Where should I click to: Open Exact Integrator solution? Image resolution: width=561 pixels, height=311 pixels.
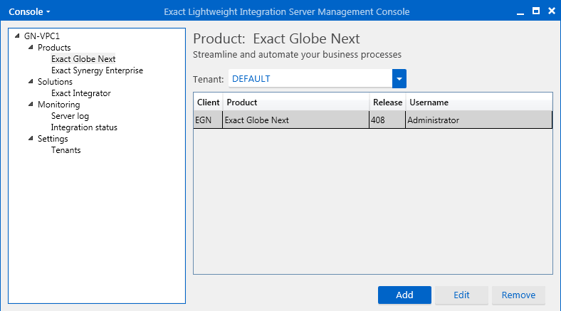coord(81,93)
